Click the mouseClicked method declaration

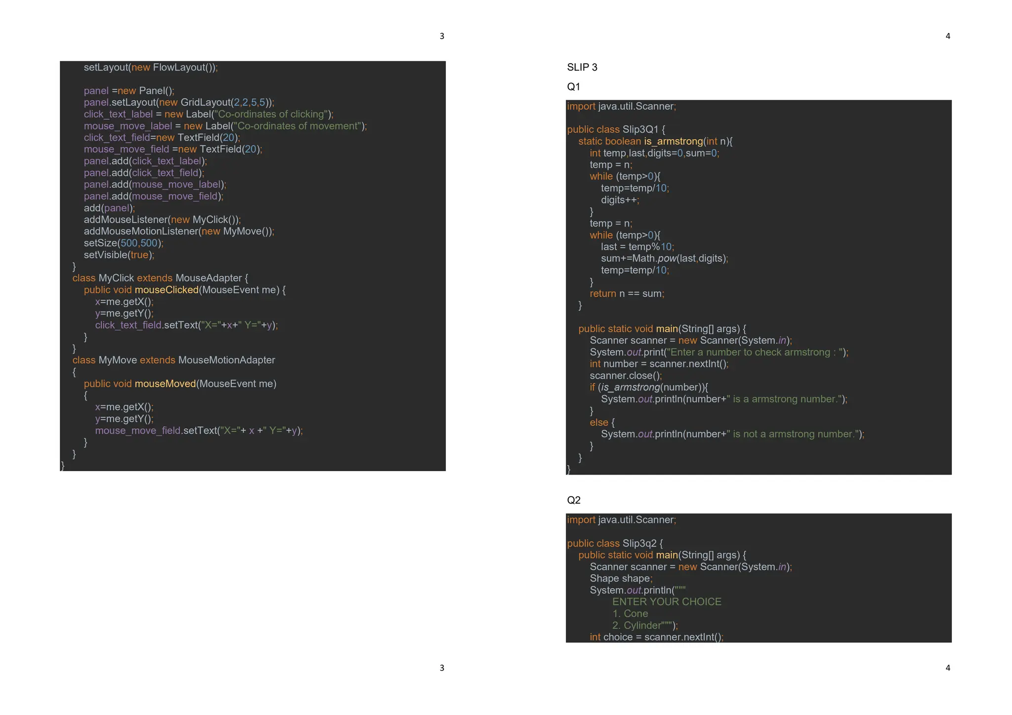pyautogui.click(x=184, y=290)
